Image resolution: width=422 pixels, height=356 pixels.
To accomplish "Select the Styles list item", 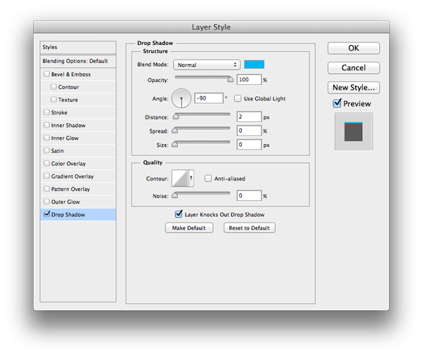I will pyautogui.click(x=78, y=47).
